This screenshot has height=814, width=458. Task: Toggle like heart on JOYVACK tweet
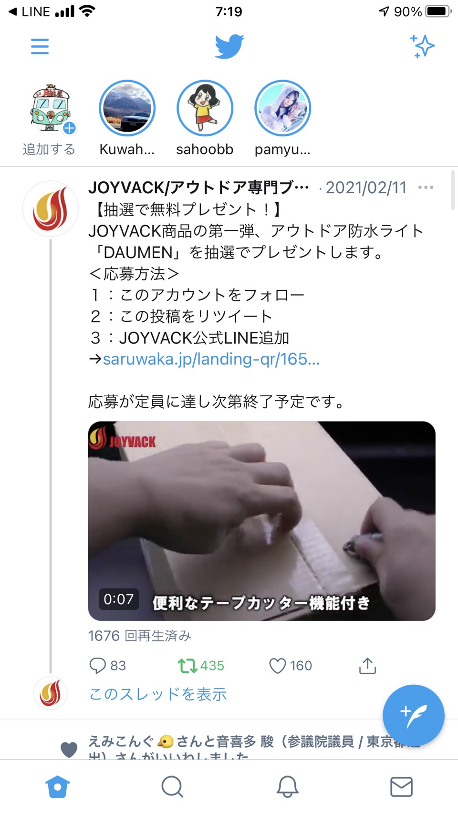click(291, 665)
